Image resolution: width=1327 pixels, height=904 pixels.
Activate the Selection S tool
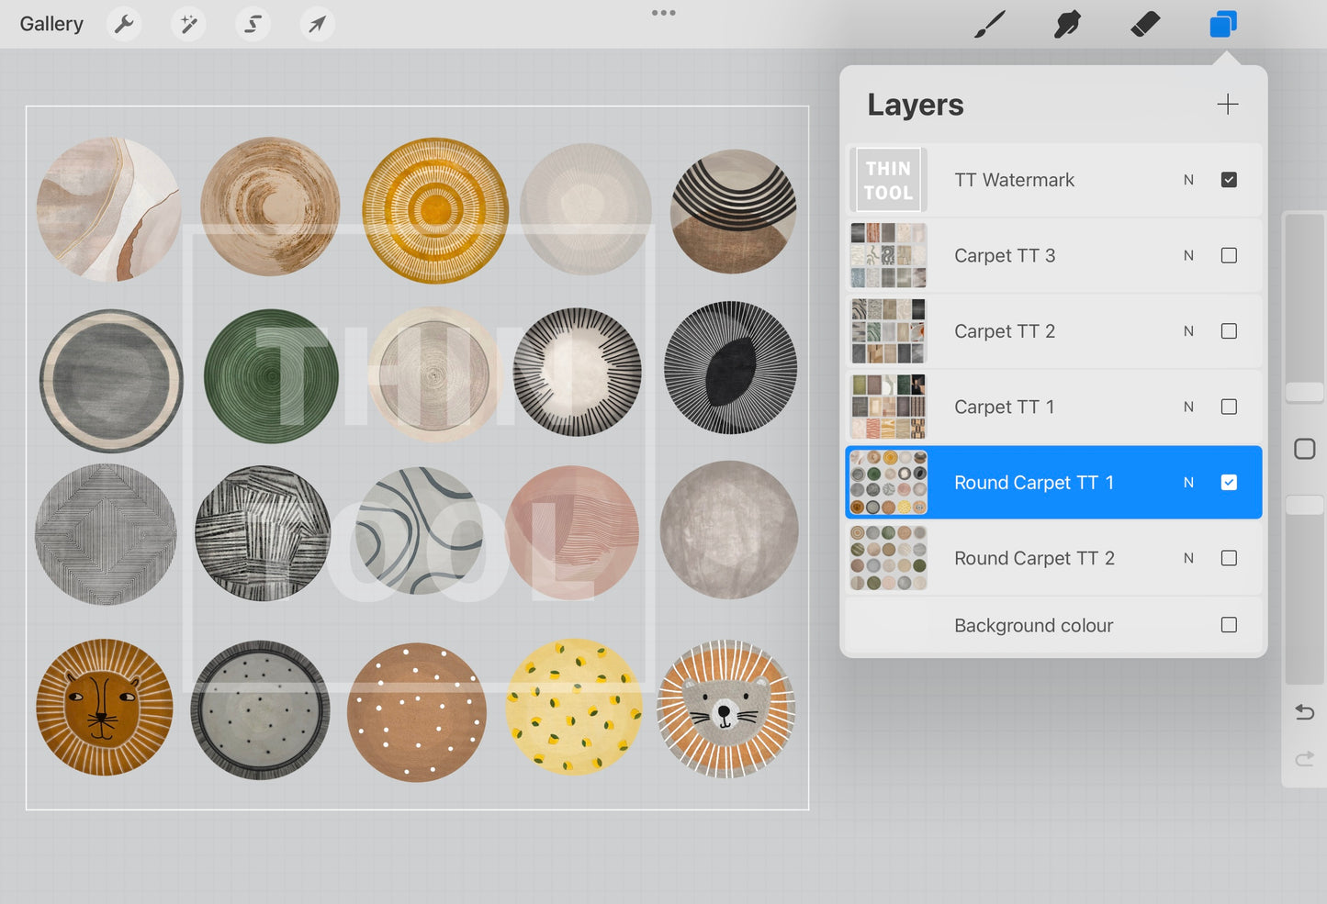pyautogui.click(x=253, y=24)
